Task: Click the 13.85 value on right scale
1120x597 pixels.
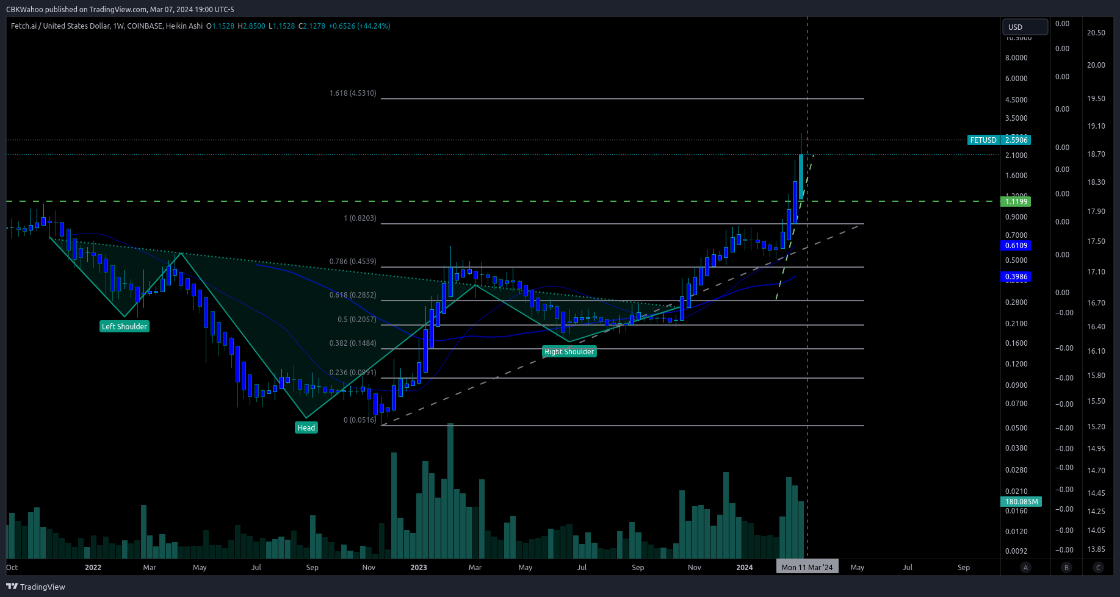Action: pyautogui.click(x=1096, y=549)
